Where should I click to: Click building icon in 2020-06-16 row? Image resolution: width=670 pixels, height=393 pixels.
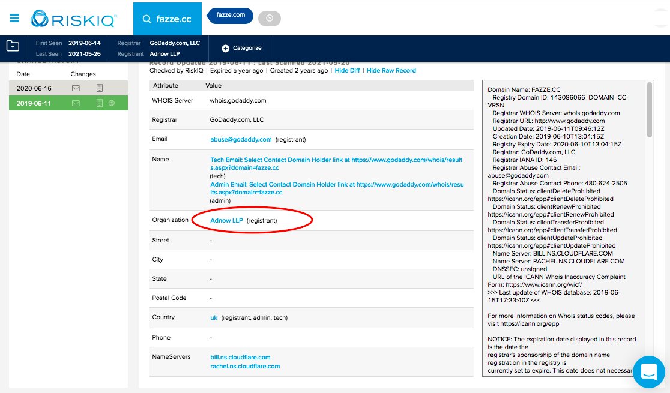100,88
